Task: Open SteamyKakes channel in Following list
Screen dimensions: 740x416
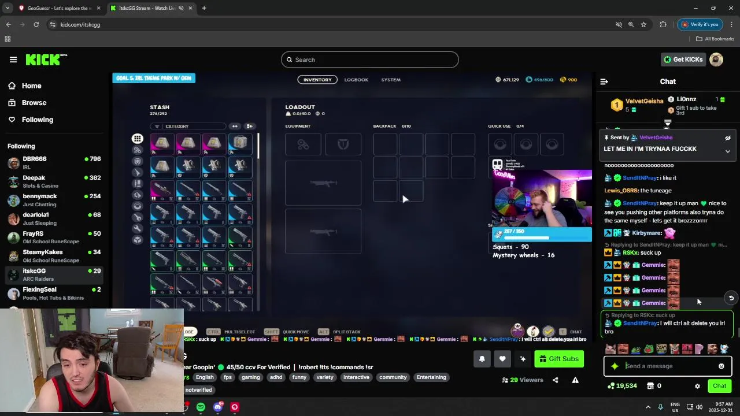Action: (x=54, y=256)
